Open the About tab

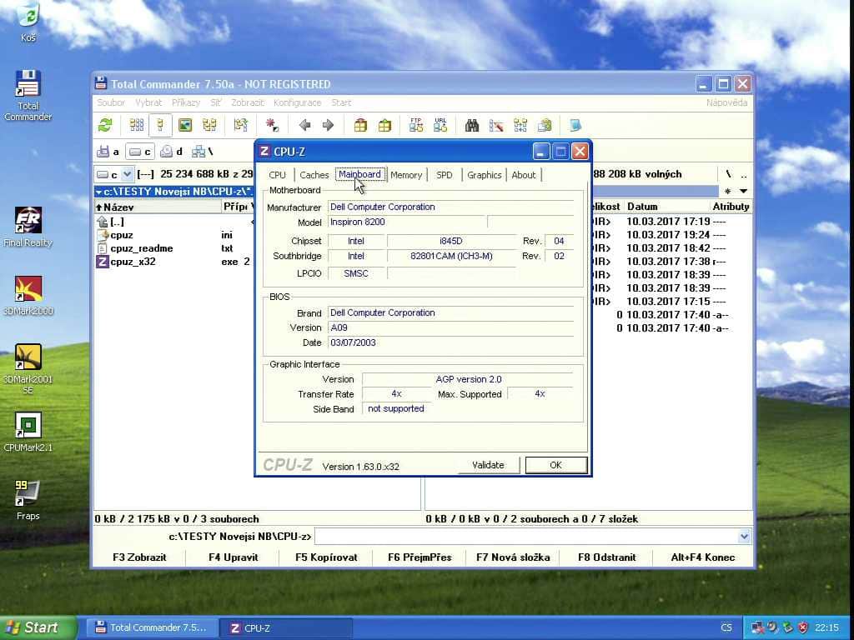tap(524, 175)
